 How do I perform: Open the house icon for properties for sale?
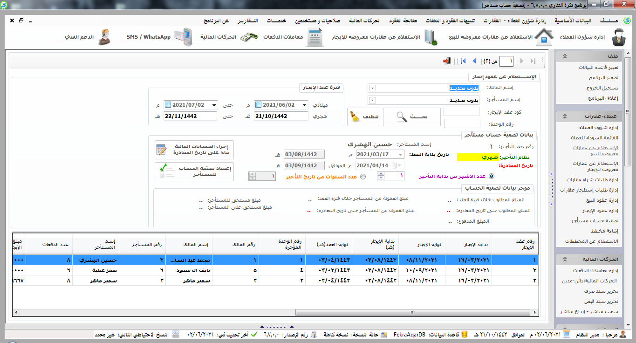tap(543, 37)
